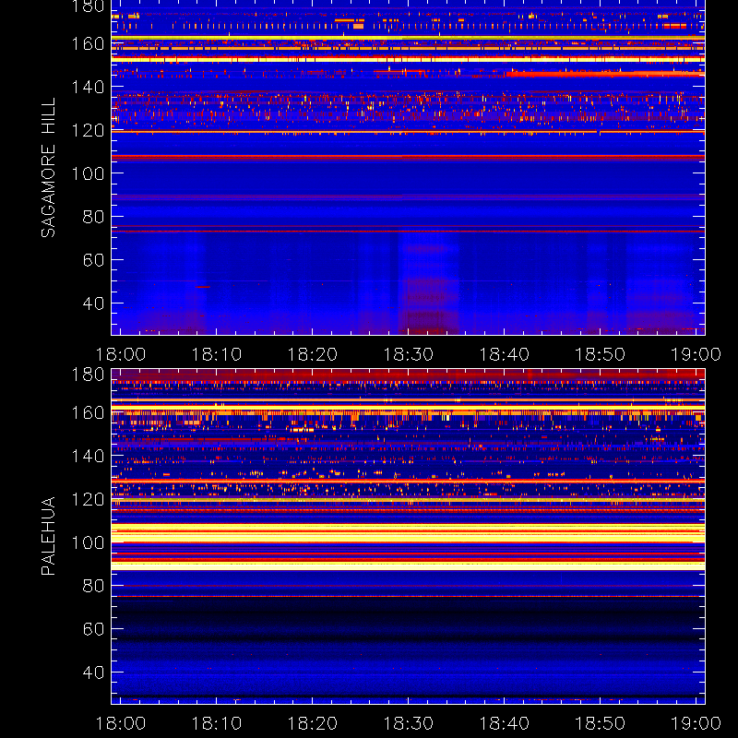Click Sagamore Hill's 160 frequency tick label
738x738 pixels.
click(88, 43)
